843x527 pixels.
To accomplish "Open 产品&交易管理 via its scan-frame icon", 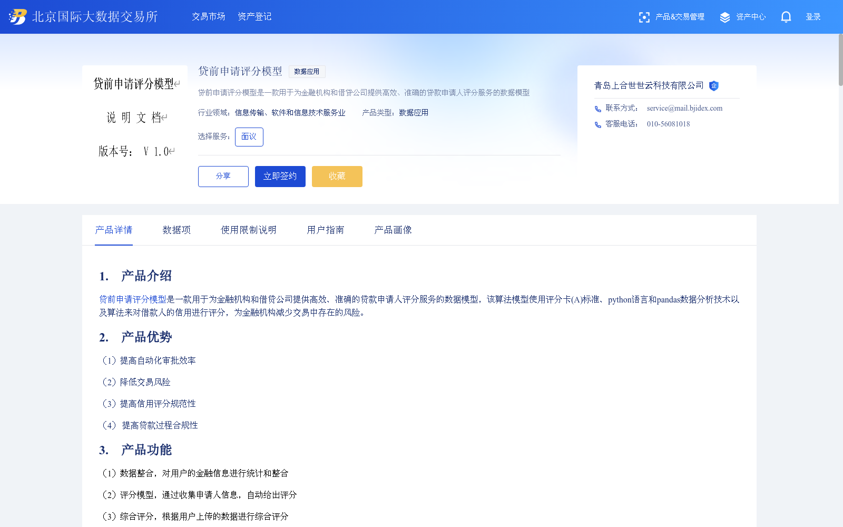I will [644, 17].
